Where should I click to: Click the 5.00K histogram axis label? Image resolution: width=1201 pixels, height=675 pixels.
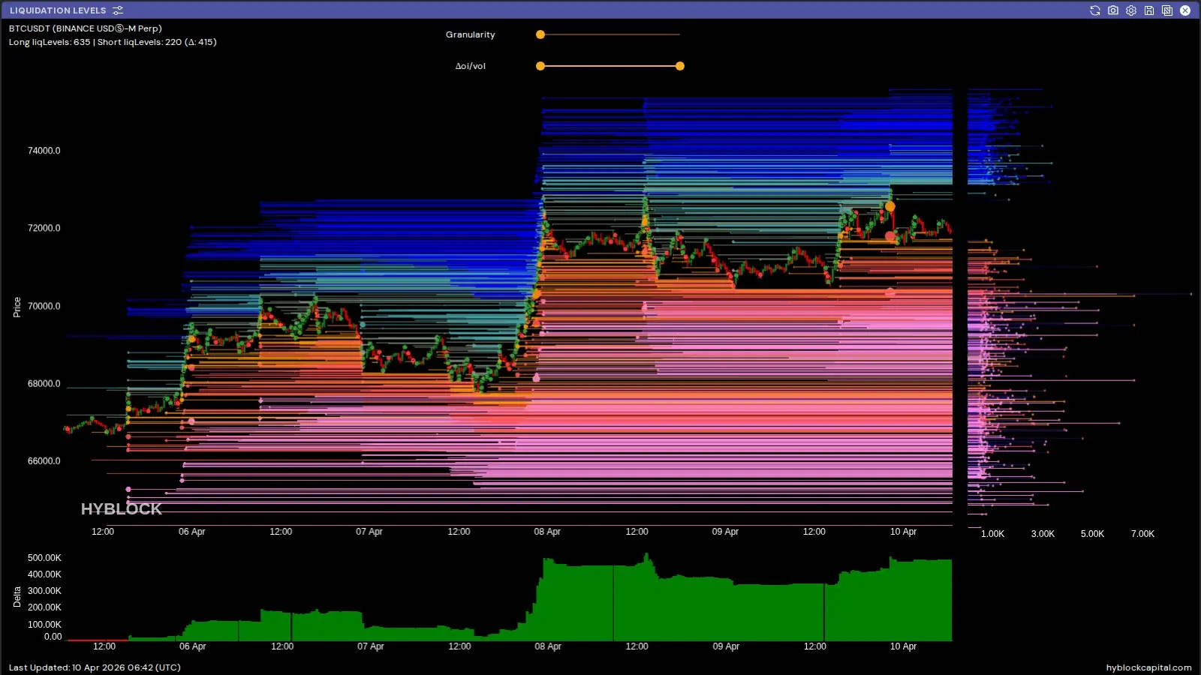coord(1092,534)
